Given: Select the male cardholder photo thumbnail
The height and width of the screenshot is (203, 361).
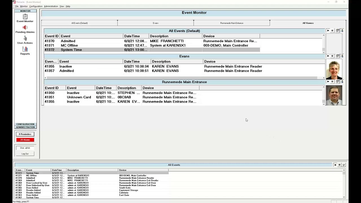Looking at the screenshot, I should [334, 96].
